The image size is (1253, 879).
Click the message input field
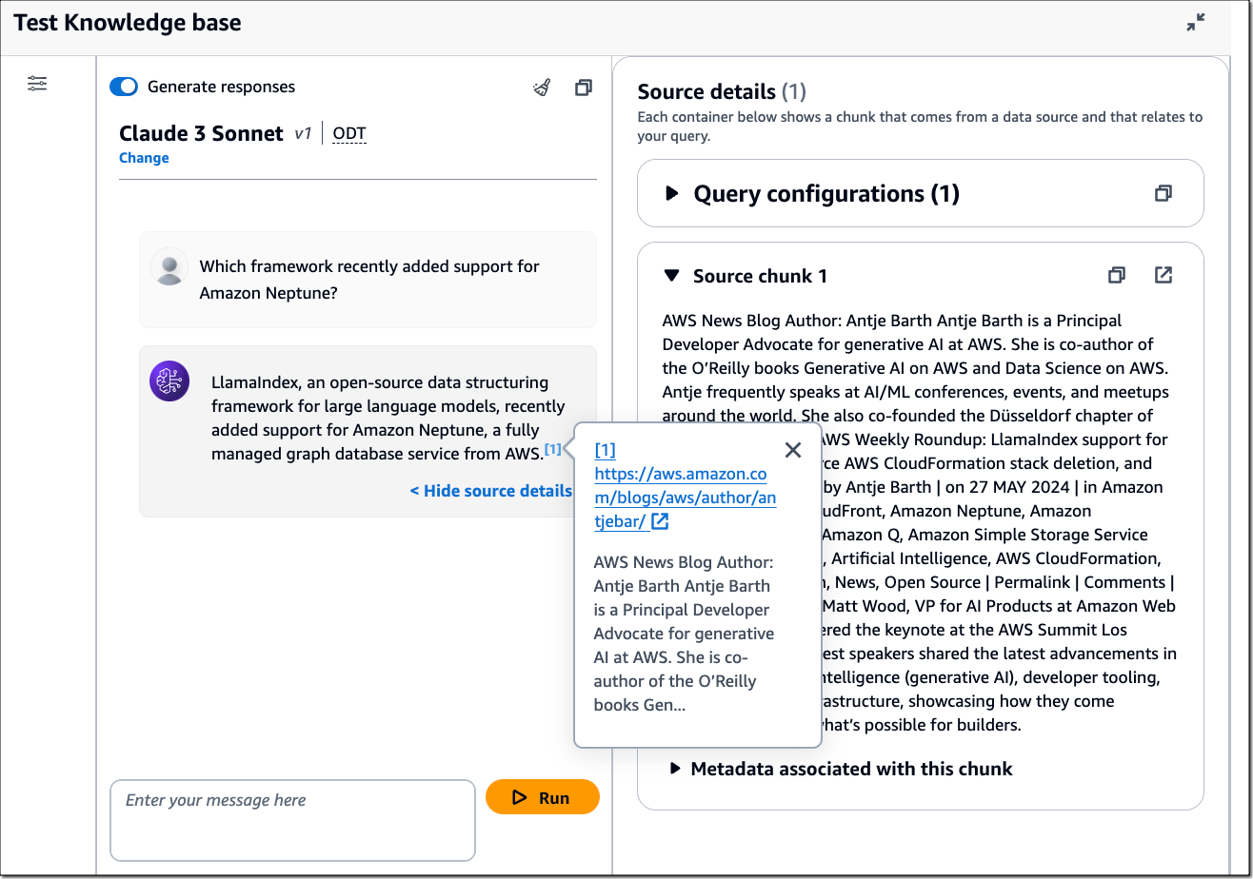[x=292, y=820]
